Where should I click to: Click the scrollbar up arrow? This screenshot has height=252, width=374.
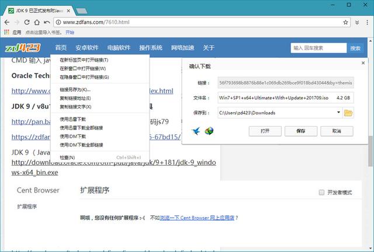(370, 40)
